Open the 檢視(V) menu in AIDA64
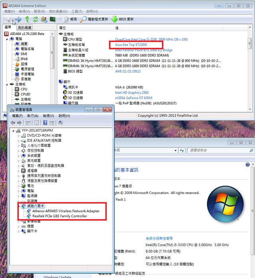The image size is (255, 278). click(x=24, y=11)
